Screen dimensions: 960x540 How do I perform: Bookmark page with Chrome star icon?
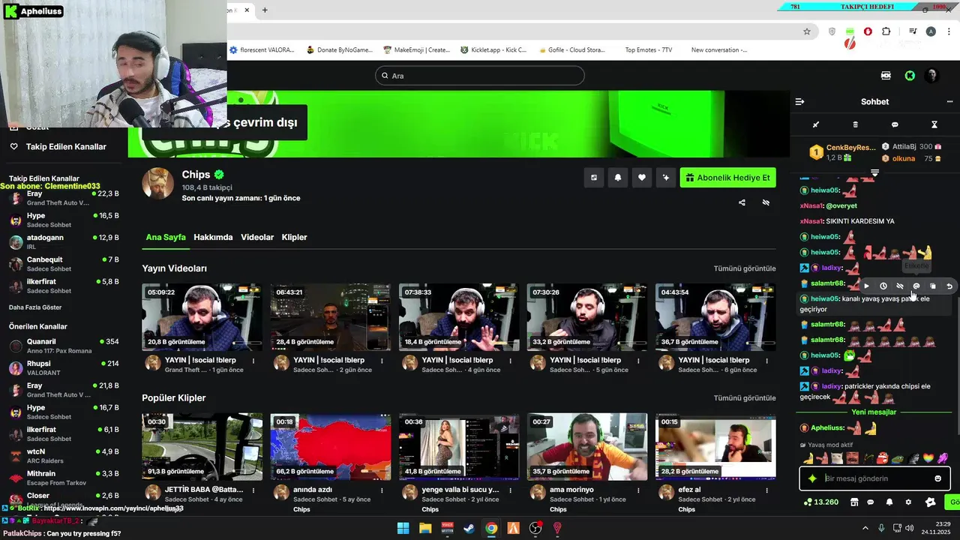pos(807,31)
